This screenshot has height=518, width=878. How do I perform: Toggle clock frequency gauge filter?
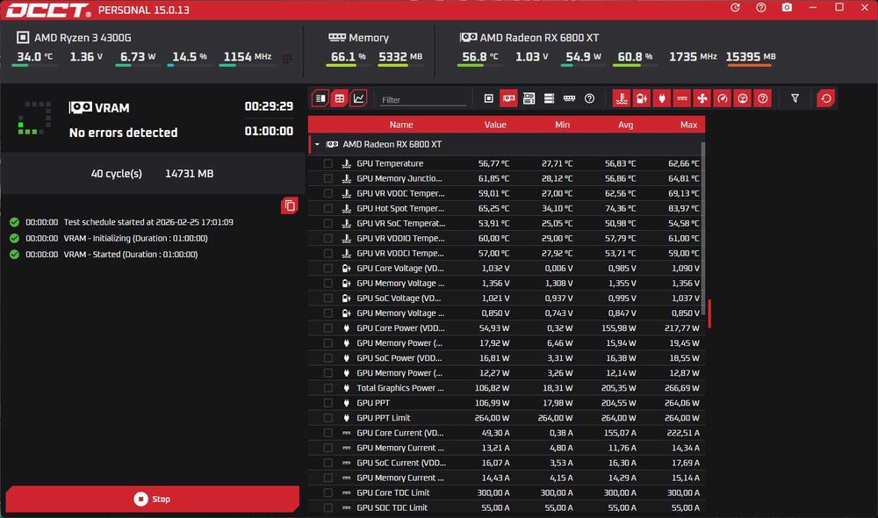[x=723, y=98]
